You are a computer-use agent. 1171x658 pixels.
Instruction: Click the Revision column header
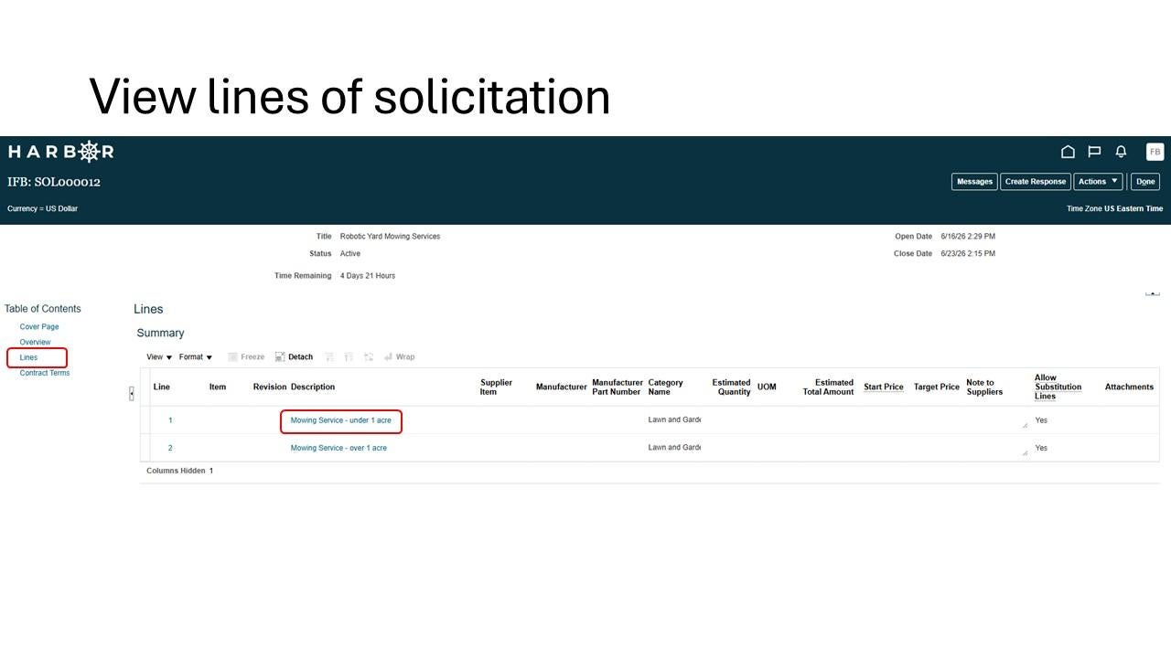click(270, 387)
